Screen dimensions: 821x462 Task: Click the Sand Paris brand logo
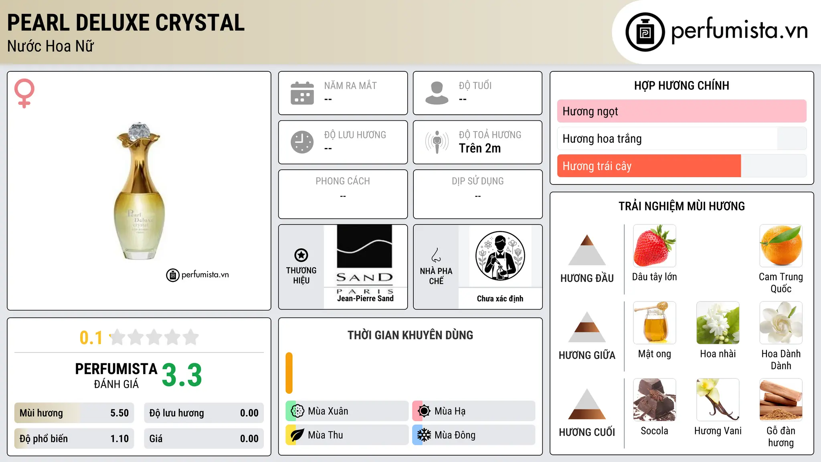[365, 259]
